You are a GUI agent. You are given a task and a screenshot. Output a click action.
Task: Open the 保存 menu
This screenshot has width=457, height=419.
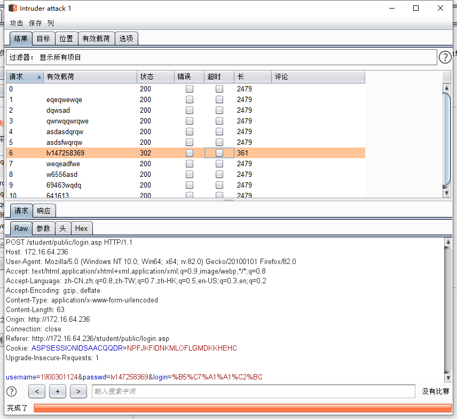click(x=35, y=23)
